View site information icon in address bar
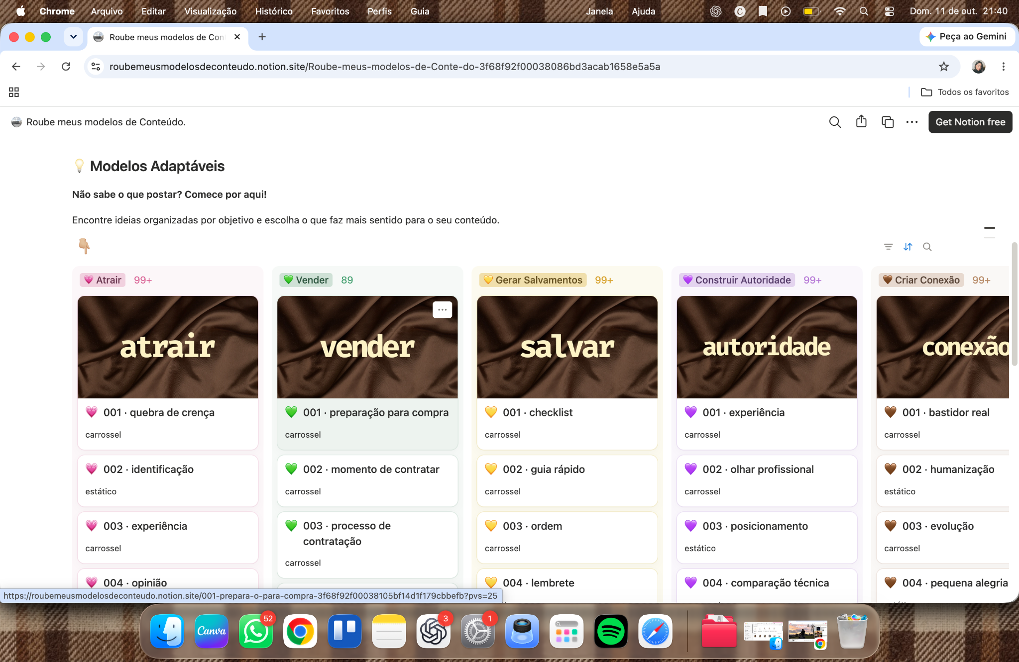The width and height of the screenshot is (1019, 662). [96, 67]
